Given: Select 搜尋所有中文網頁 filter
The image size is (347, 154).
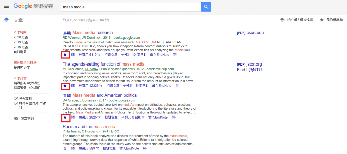Looking at the screenshot, I should pyautogui.click(x=26, y=83).
